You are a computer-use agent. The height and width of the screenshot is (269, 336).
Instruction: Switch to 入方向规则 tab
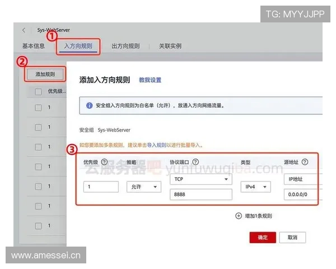[x=78, y=46]
